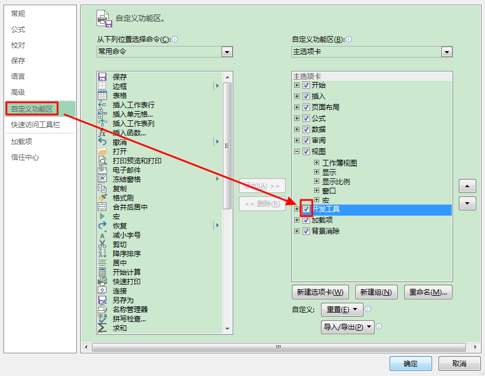This screenshot has width=485, height=376.
Task: Open the 高级 options category
Action: click(x=18, y=92)
